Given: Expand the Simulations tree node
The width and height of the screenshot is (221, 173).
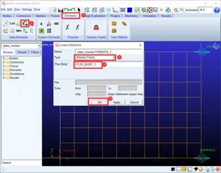Looking at the screenshot, I should pyautogui.click(x=4, y=74).
